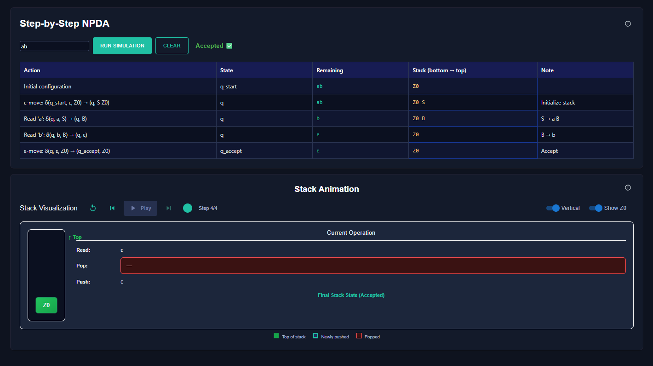
Task: Disable the Show Z0 switch
Action: tap(596, 208)
